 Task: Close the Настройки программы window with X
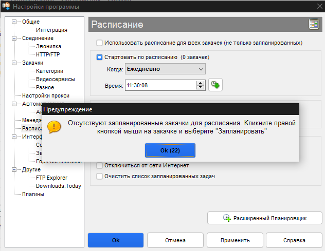point(313,6)
